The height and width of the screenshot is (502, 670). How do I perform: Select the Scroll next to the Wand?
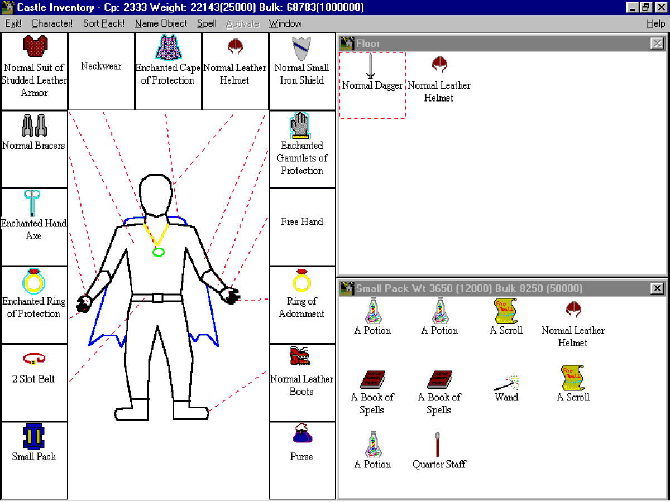click(x=573, y=378)
